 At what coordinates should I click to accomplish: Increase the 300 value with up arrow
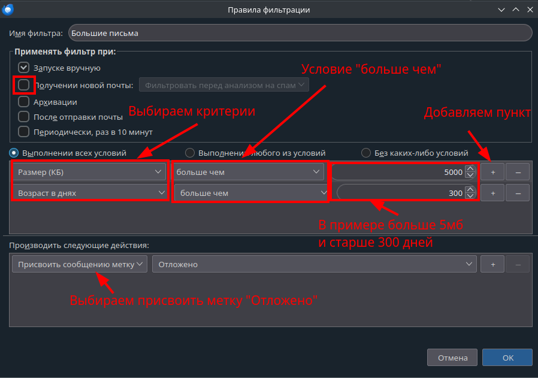(x=470, y=189)
